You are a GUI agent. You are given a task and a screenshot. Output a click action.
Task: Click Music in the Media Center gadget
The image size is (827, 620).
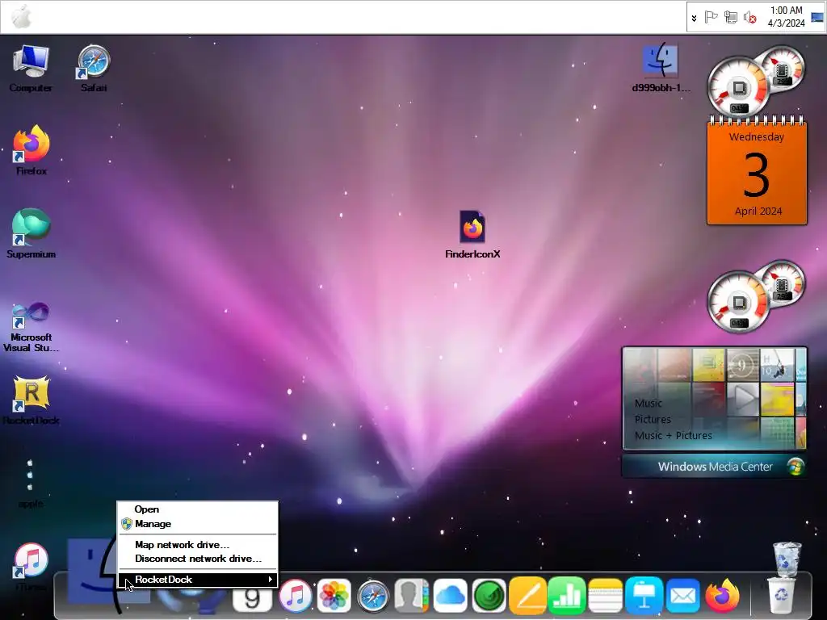(x=649, y=404)
